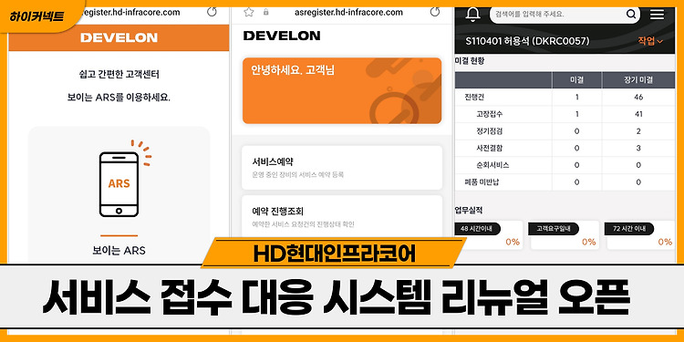Open the 예약 진행조회 card
Image resolution: width=684 pixels, height=342 pixels.
click(342, 217)
